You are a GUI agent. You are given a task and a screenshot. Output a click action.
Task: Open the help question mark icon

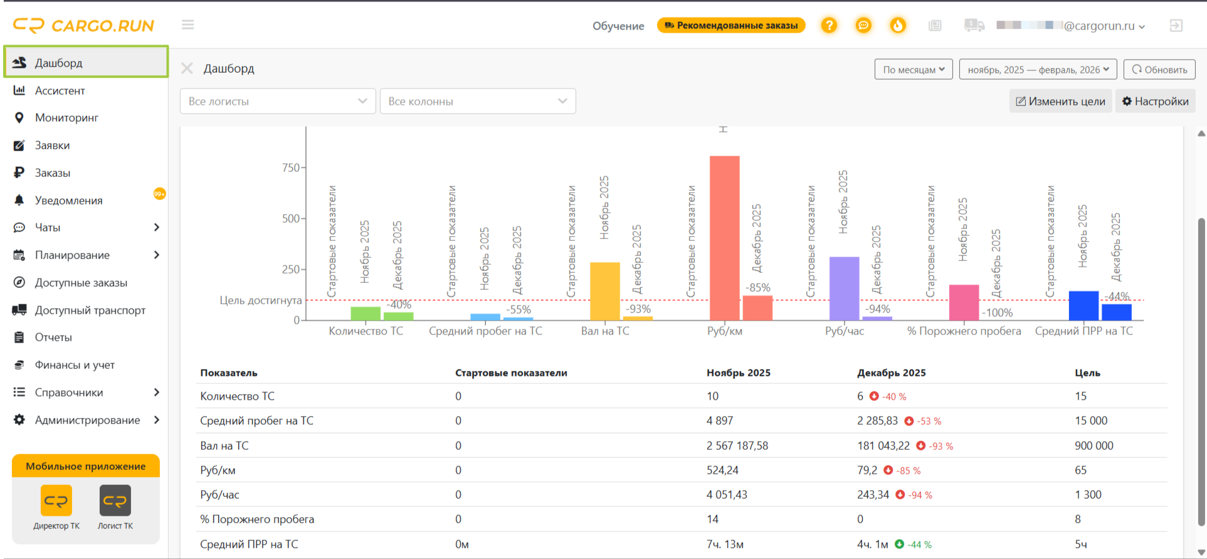click(829, 26)
